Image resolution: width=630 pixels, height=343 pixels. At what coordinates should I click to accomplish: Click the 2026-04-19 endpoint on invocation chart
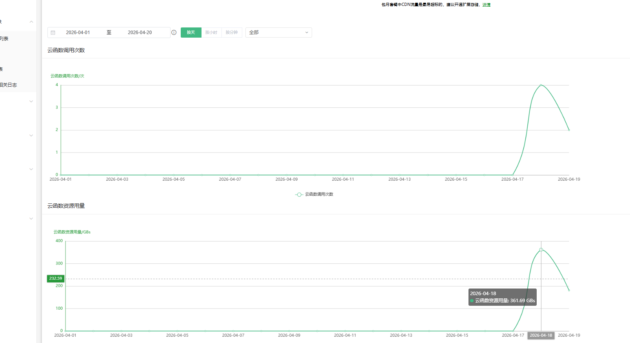coord(569,130)
